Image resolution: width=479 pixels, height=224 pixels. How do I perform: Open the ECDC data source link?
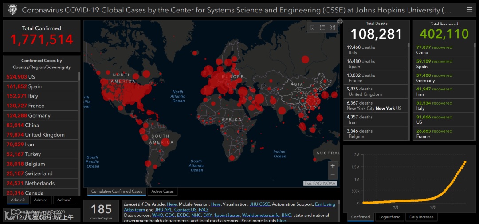coord(182,216)
